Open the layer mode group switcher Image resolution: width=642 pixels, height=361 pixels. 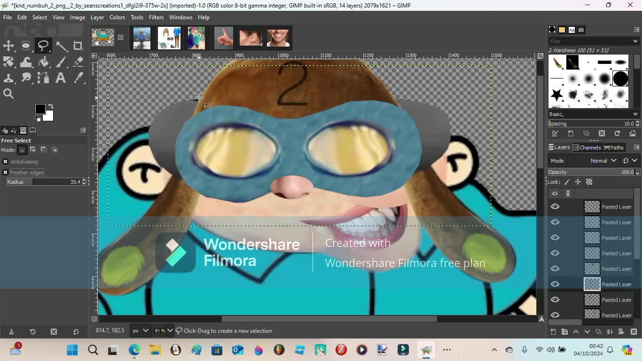pos(630,161)
